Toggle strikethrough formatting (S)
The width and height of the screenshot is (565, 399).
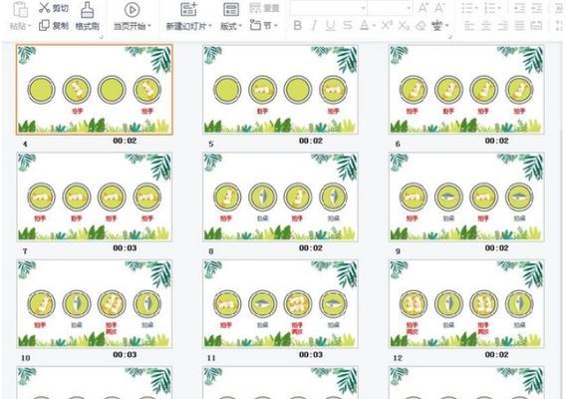tap(348, 25)
